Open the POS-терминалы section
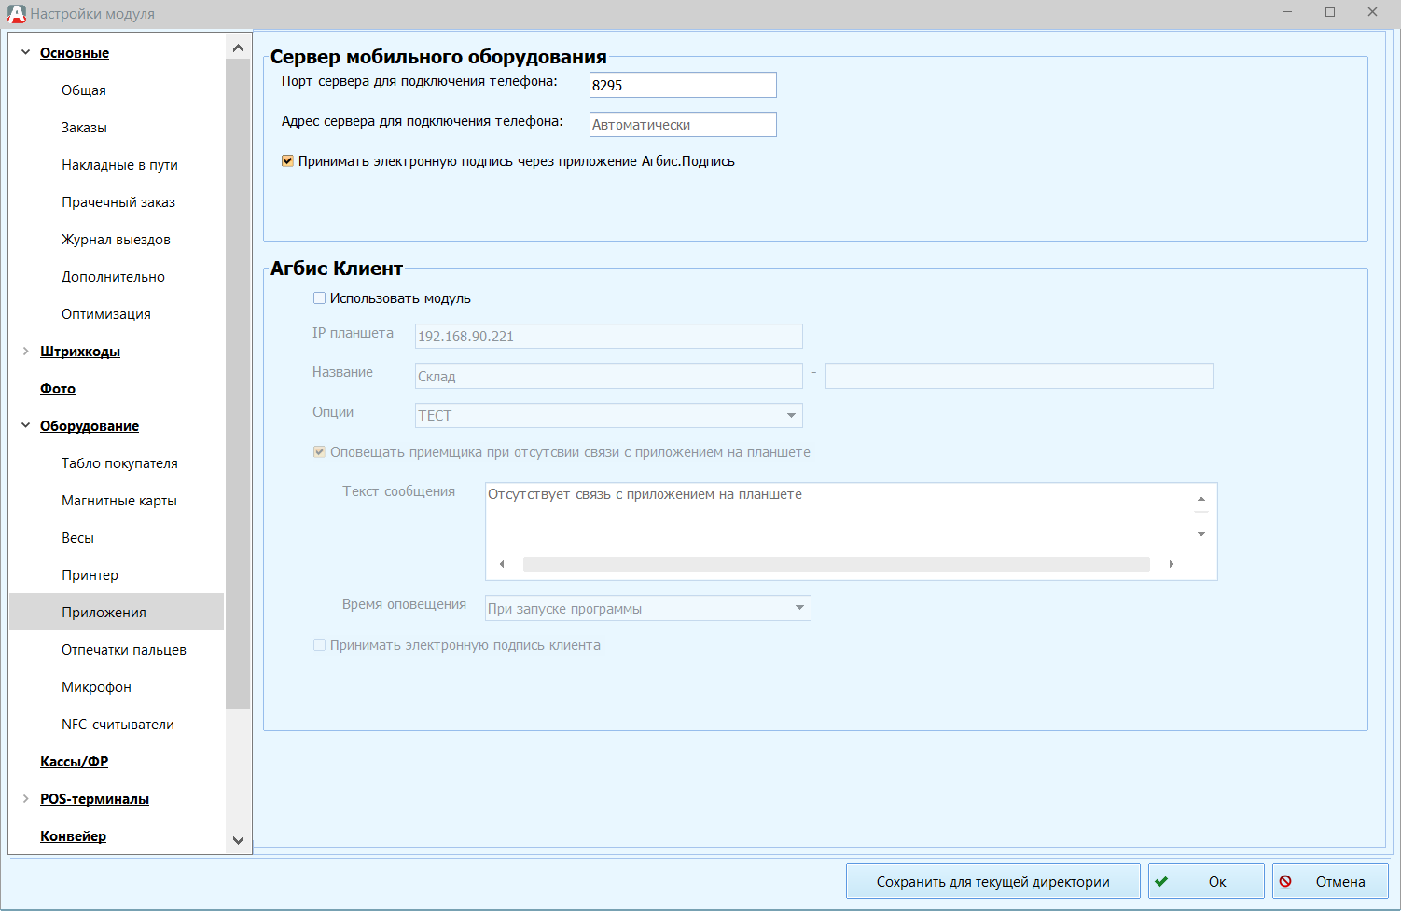The image size is (1401, 911). pos(94,799)
